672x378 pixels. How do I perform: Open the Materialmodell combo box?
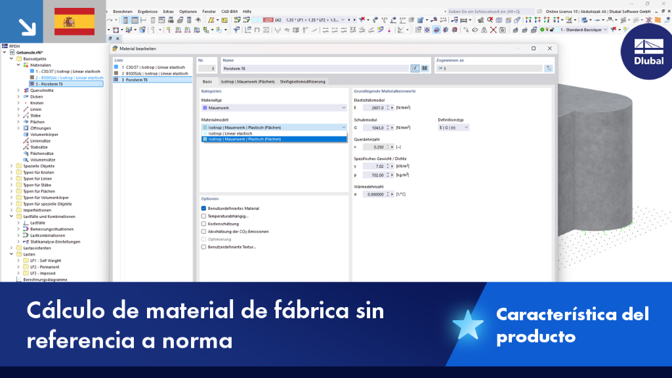point(274,127)
